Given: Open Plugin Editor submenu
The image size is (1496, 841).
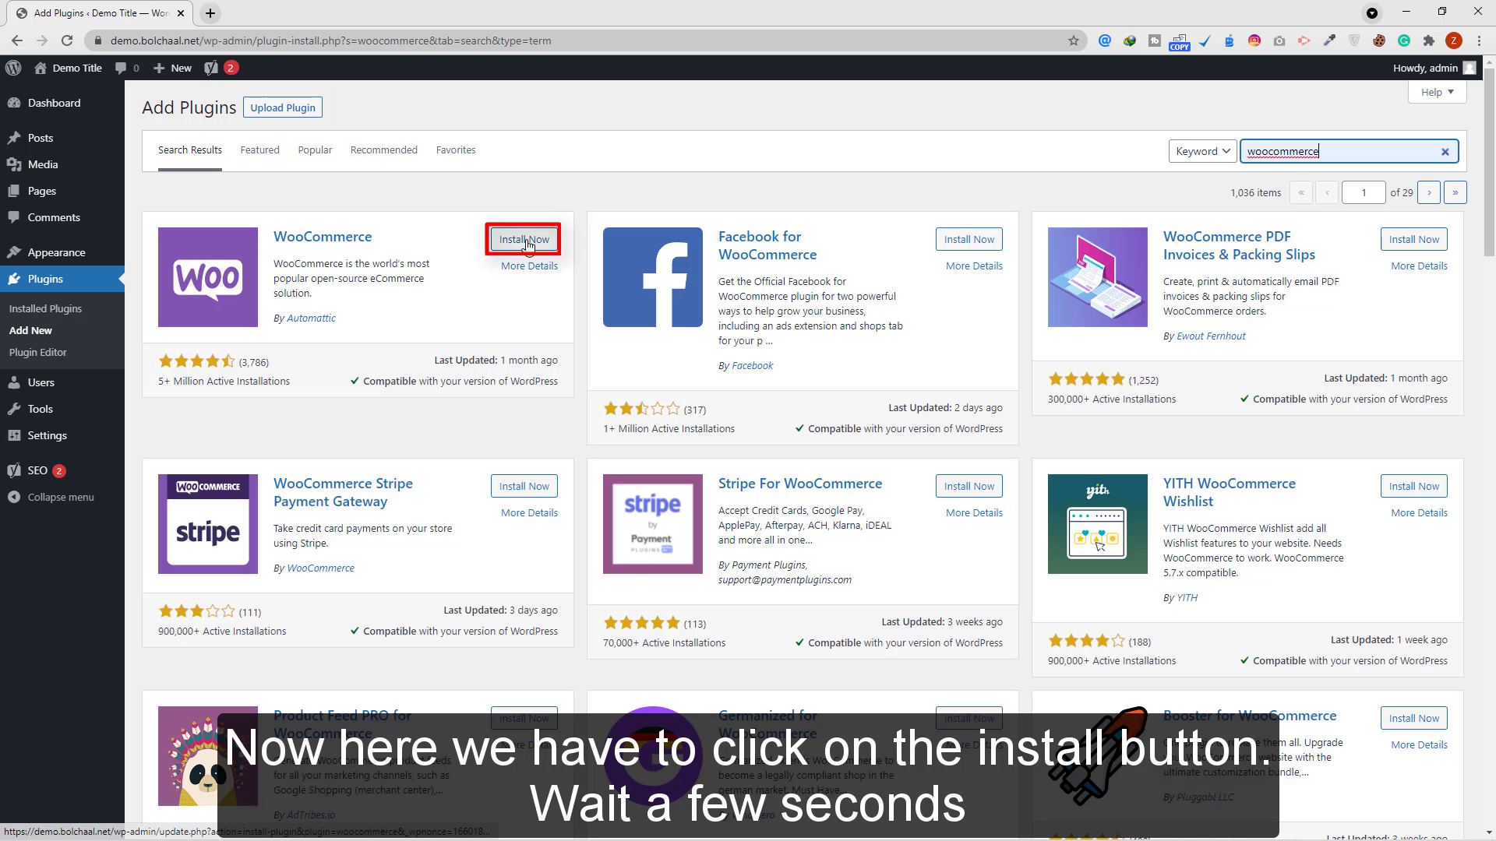Looking at the screenshot, I should 37,352.
